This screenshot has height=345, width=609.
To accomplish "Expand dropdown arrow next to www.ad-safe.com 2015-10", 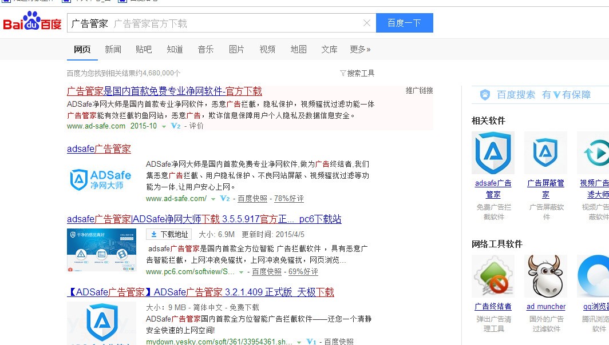I will pyautogui.click(x=164, y=126).
